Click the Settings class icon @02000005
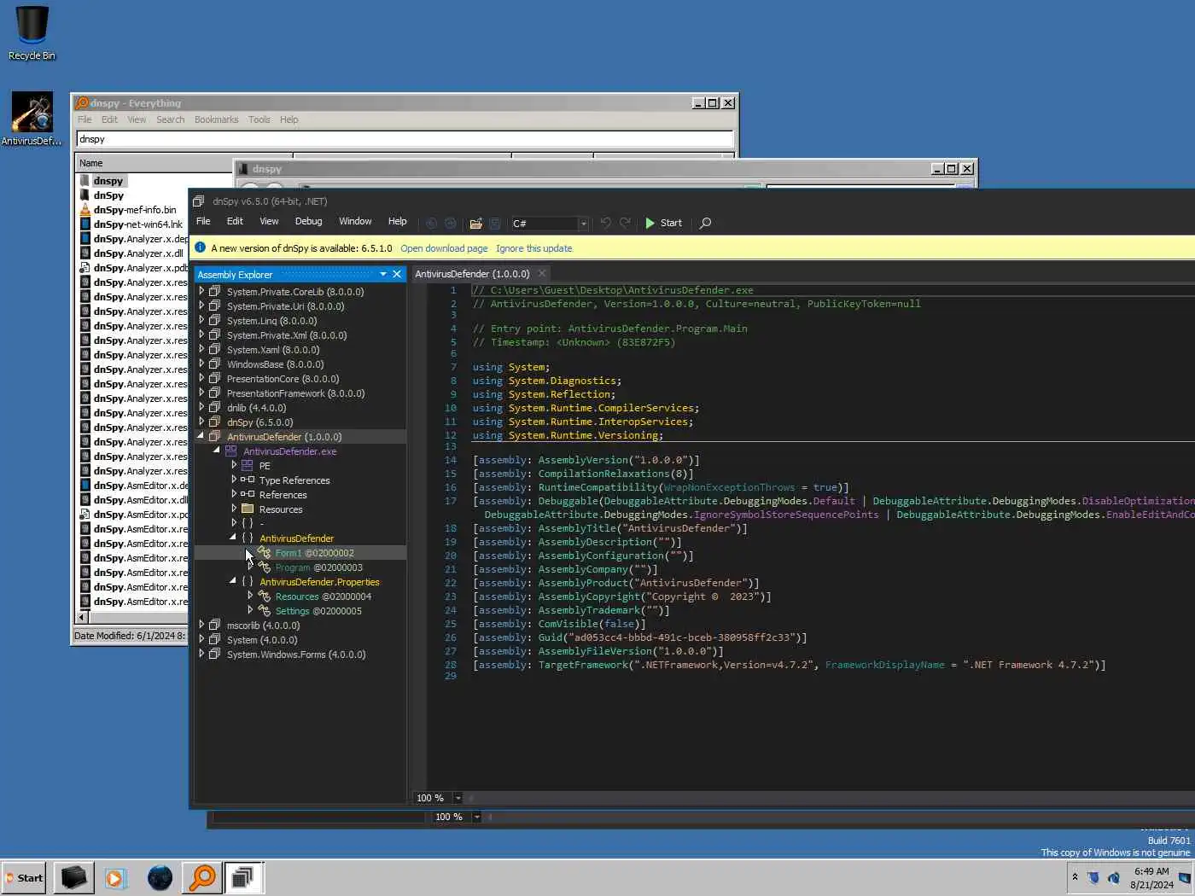 (265, 611)
